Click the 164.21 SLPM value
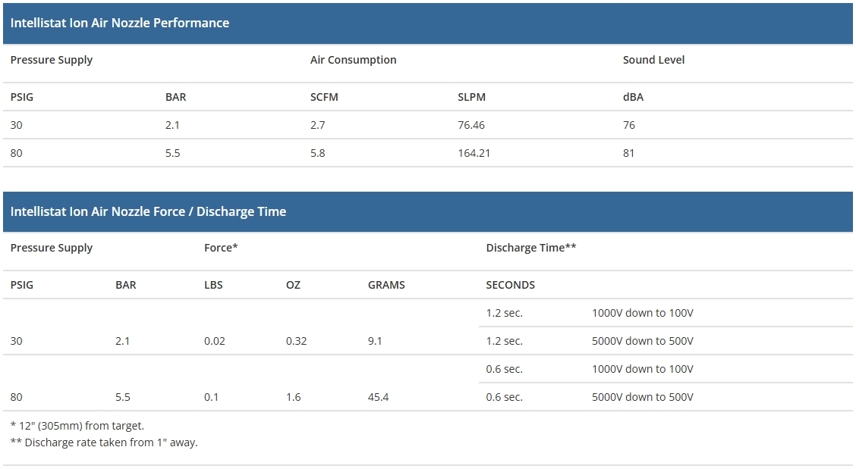 pyautogui.click(x=474, y=153)
